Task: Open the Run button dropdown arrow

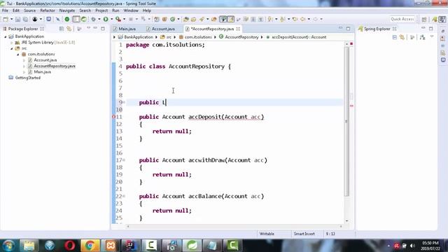Action: 111,19
